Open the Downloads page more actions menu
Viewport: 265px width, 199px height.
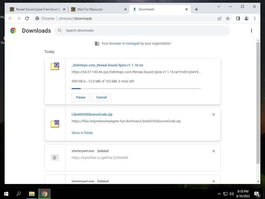click(x=252, y=31)
